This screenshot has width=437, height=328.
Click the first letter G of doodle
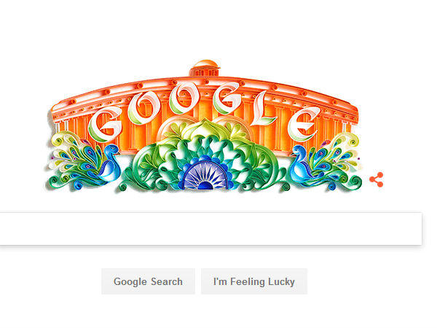tap(106, 125)
